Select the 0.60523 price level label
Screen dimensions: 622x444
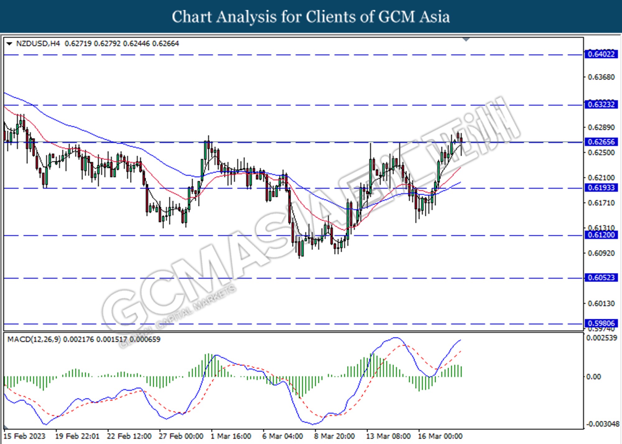(601, 277)
